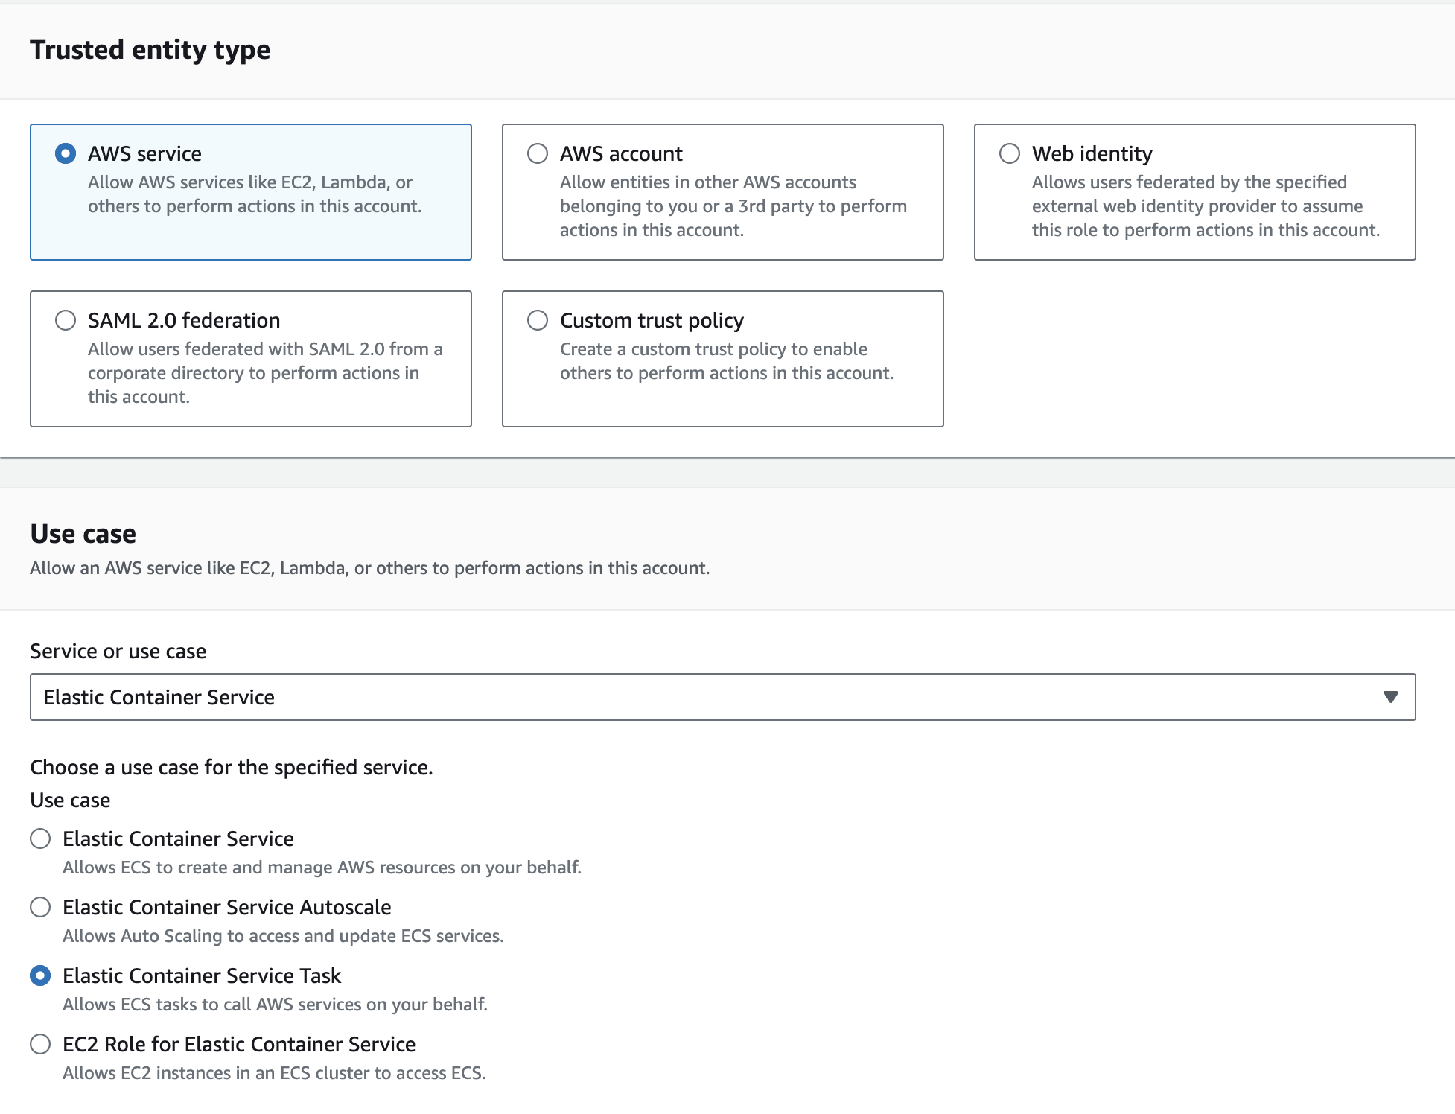Click 'Allows EC2 instances in an ECS cluster' text
This screenshot has height=1114, width=1455.
point(274,1073)
